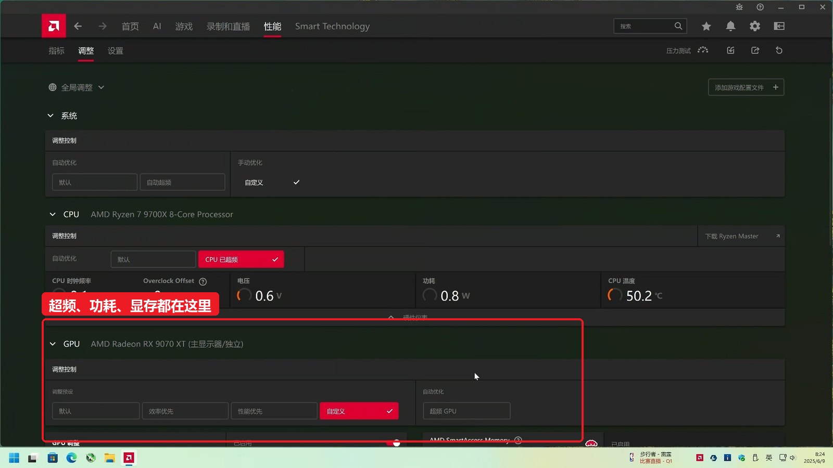Open the 录制和直播 tab
833x468 pixels.
pos(228,27)
